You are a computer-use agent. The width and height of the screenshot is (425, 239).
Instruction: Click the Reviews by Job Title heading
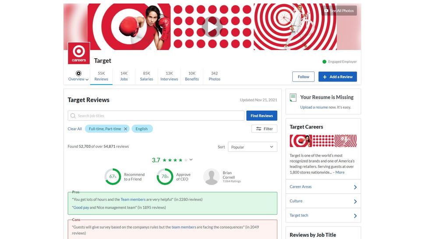(x=313, y=235)
